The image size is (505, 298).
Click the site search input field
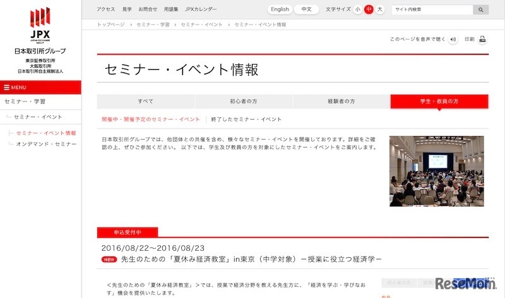click(x=432, y=9)
